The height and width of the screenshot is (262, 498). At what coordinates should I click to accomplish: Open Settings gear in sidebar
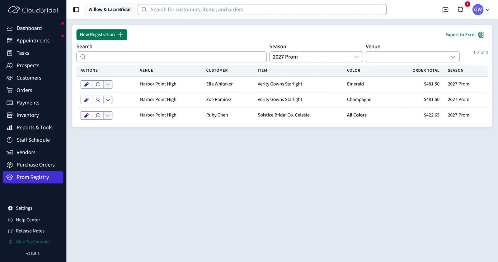[x=10, y=208]
